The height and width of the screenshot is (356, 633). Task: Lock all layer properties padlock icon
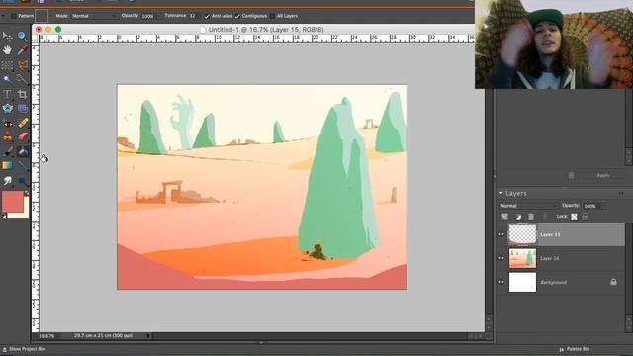(585, 217)
